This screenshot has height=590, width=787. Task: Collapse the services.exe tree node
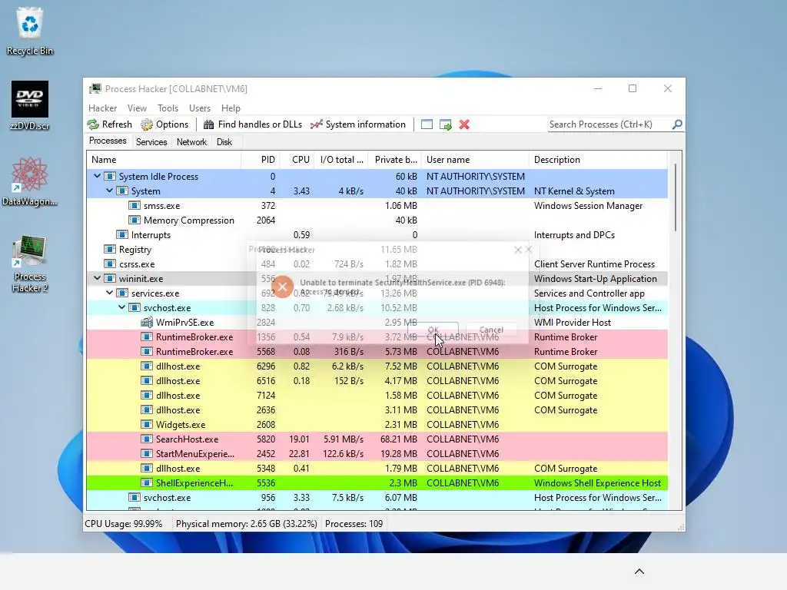click(x=109, y=293)
